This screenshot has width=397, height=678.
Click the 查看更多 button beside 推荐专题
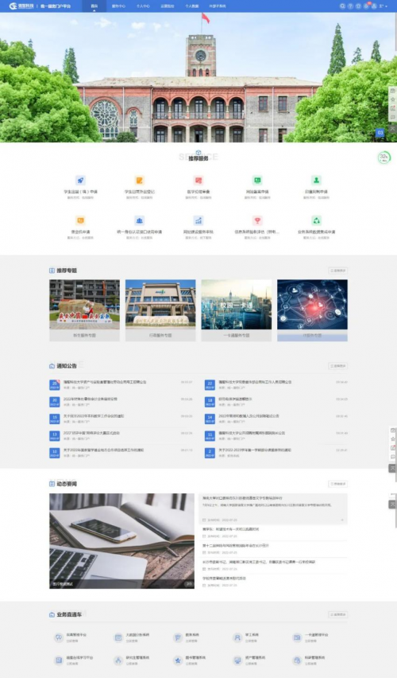click(338, 271)
